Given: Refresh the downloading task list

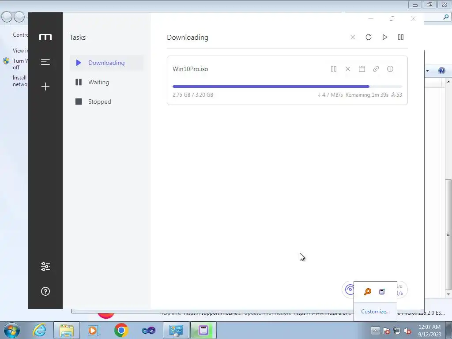Looking at the screenshot, I should (369, 37).
